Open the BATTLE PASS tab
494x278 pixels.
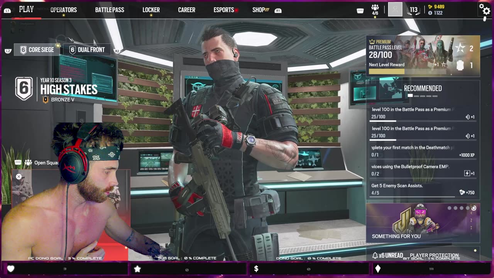(110, 10)
